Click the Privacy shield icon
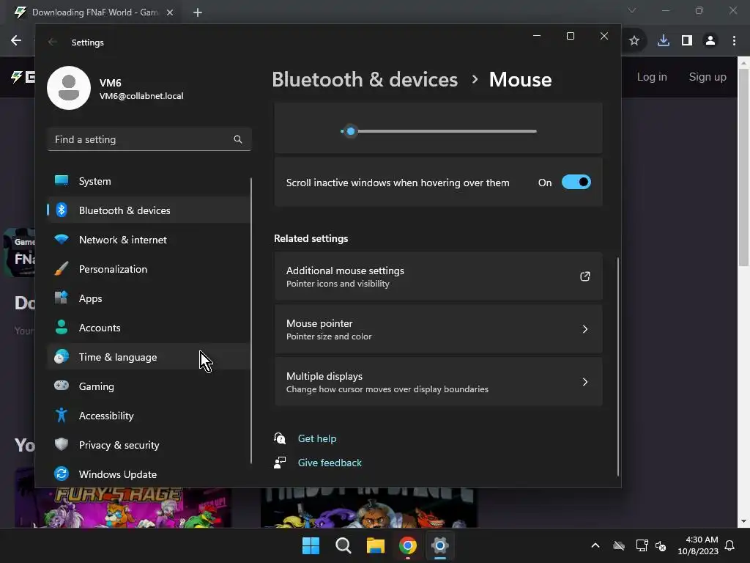750x563 pixels. coord(62,444)
